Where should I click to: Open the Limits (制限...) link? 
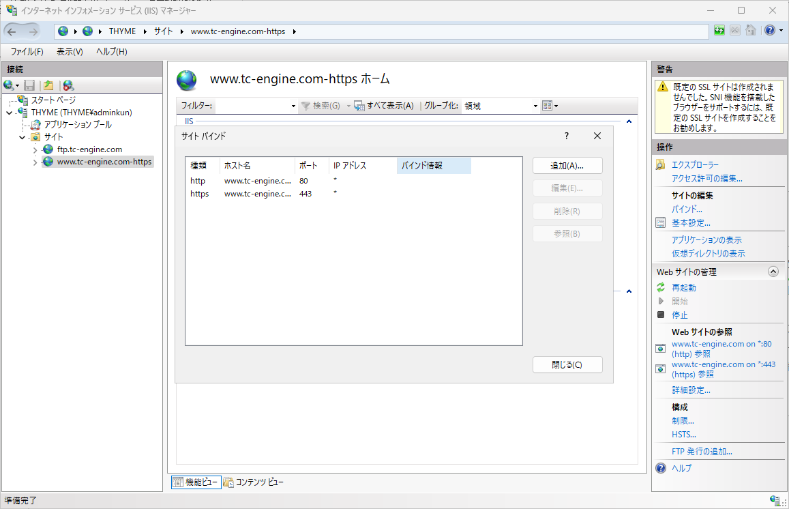point(683,420)
